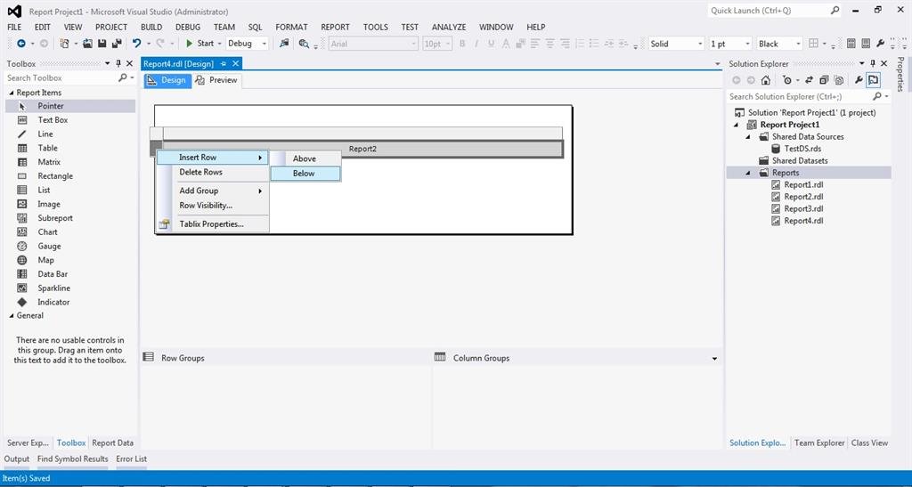Screen dimensions: 912x487
Task: Click the report header toolbar icon
Action: tap(851, 44)
